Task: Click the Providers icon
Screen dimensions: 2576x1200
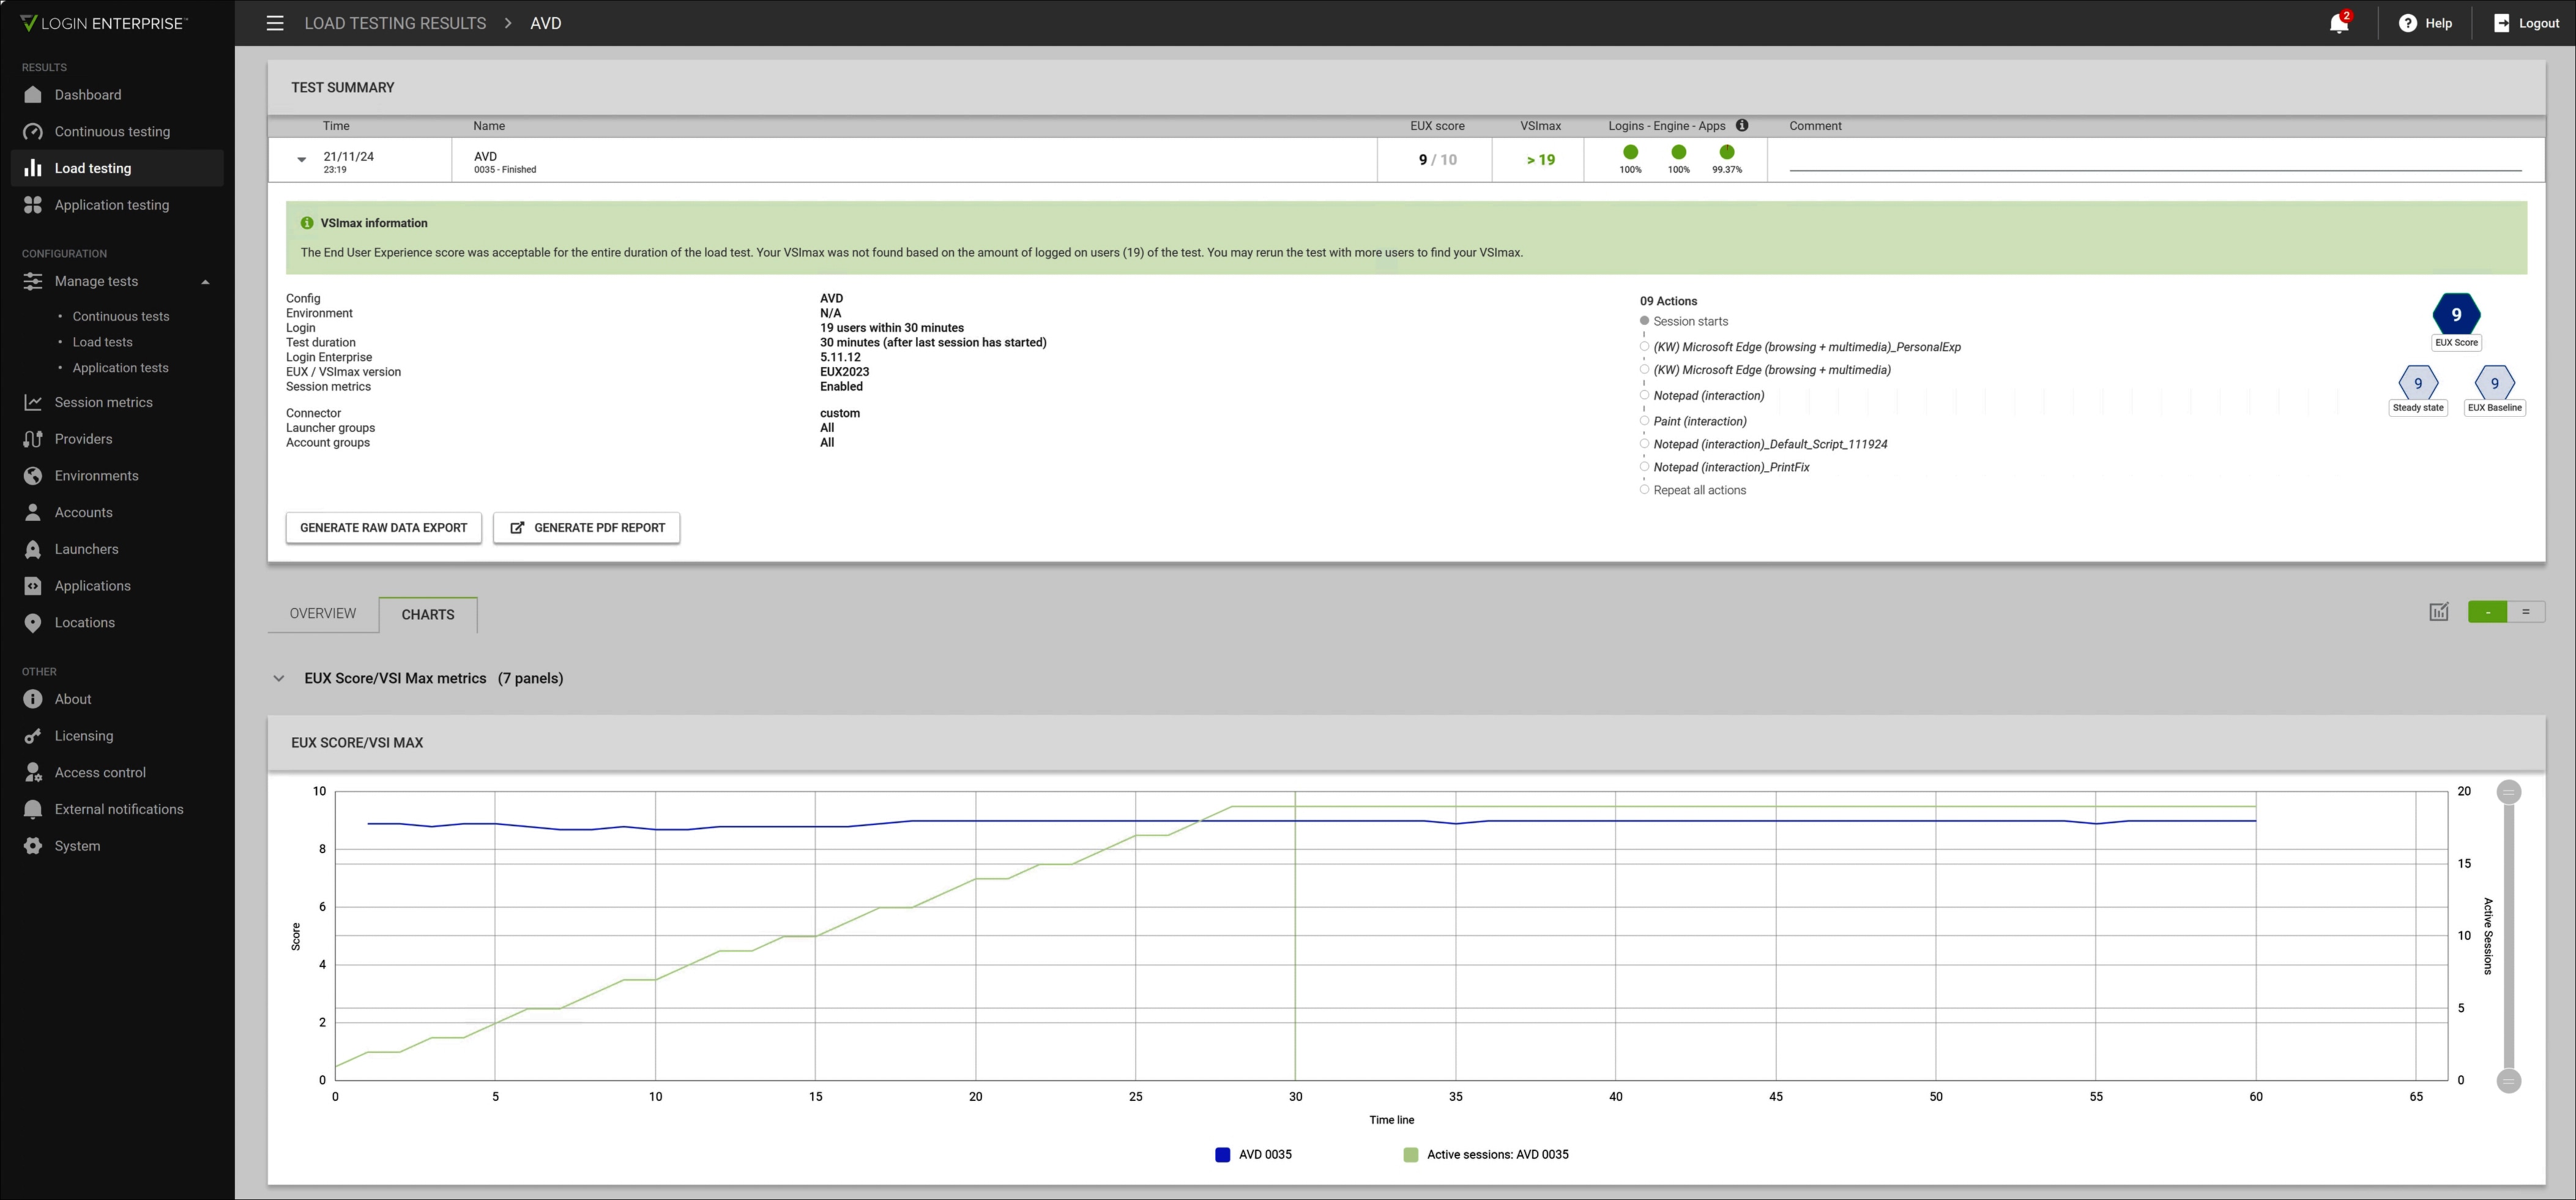Action: pos(33,439)
